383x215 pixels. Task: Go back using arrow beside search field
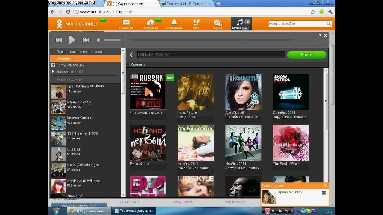click(131, 55)
